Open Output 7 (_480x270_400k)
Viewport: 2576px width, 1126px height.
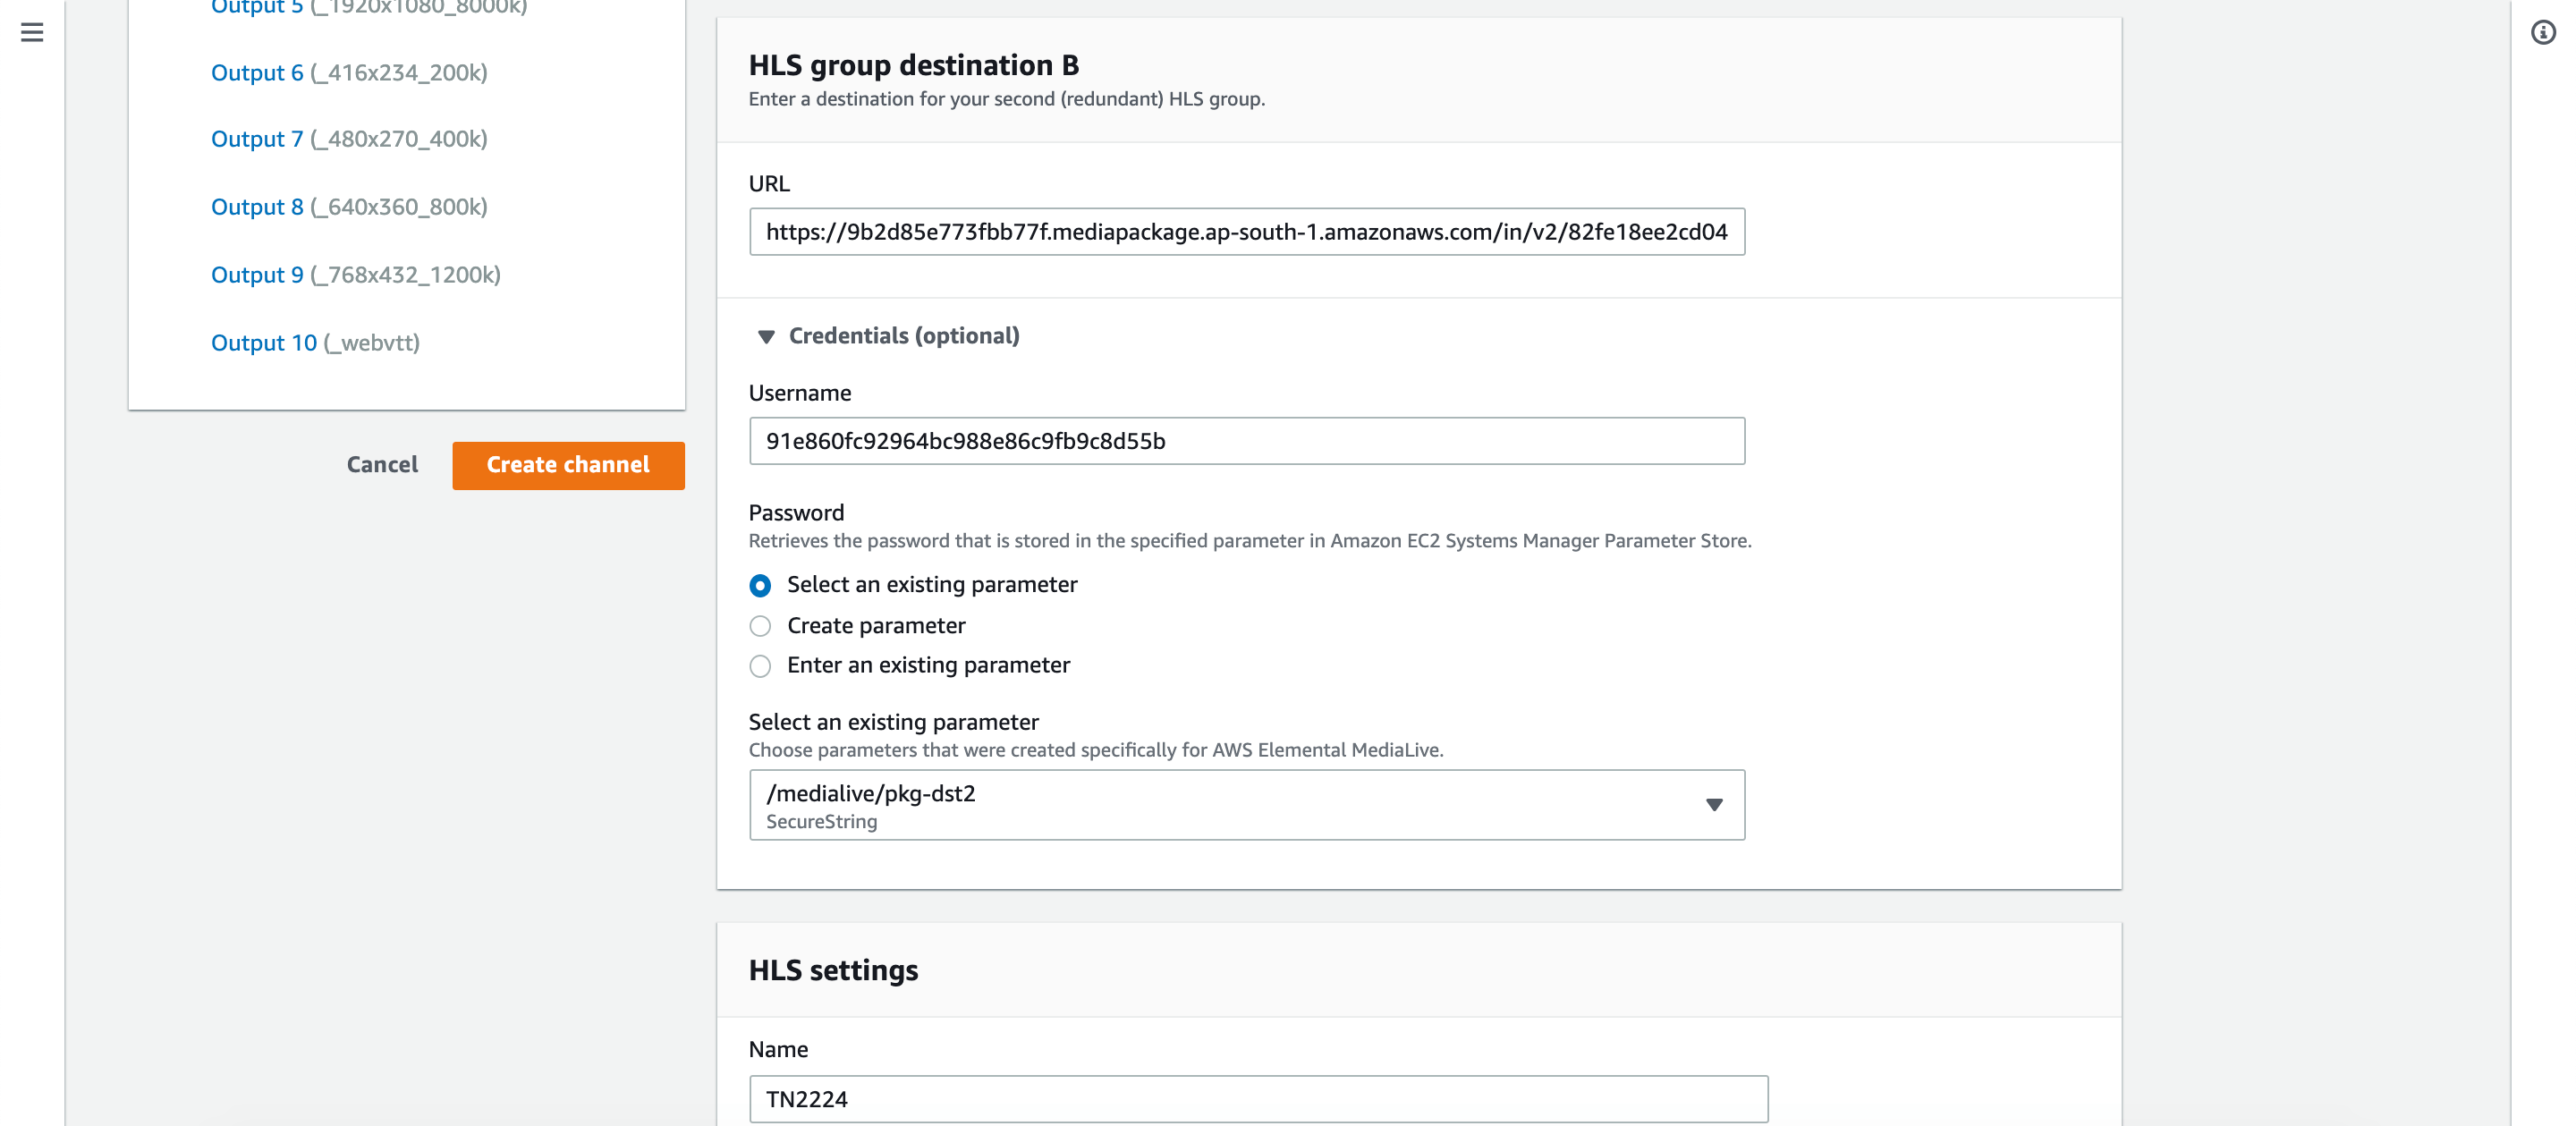[349, 138]
